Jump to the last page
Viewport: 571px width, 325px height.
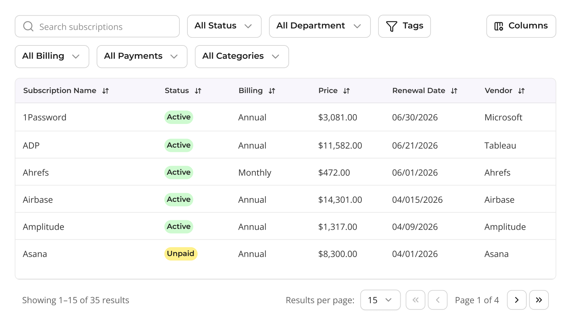[x=539, y=300]
